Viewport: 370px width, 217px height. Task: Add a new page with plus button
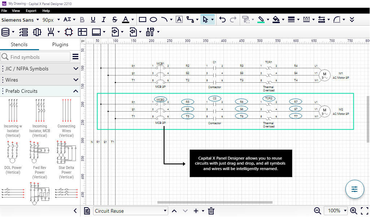point(196,211)
